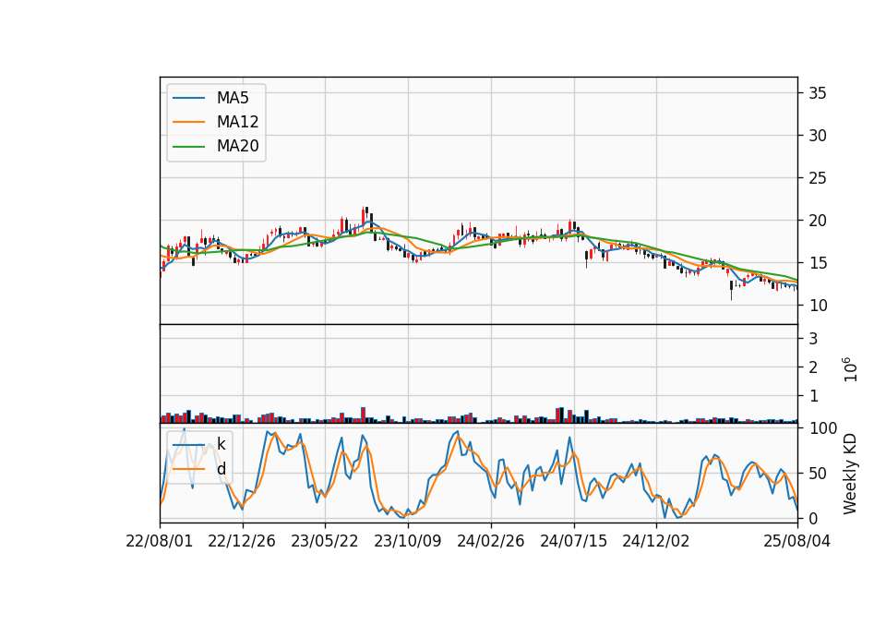Click the 24/02/26 date axis label

click(x=490, y=541)
